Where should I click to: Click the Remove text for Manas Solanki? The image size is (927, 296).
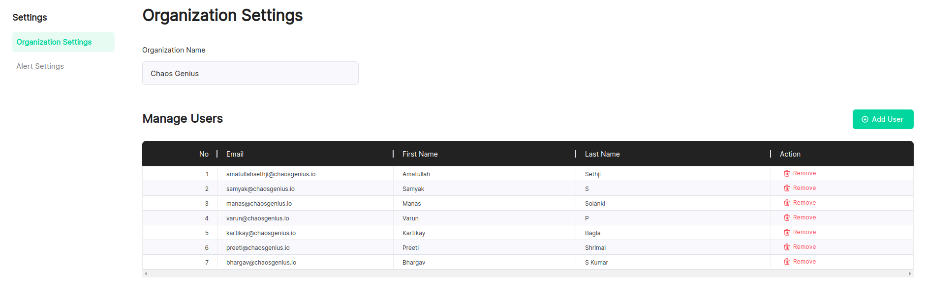[804, 203]
